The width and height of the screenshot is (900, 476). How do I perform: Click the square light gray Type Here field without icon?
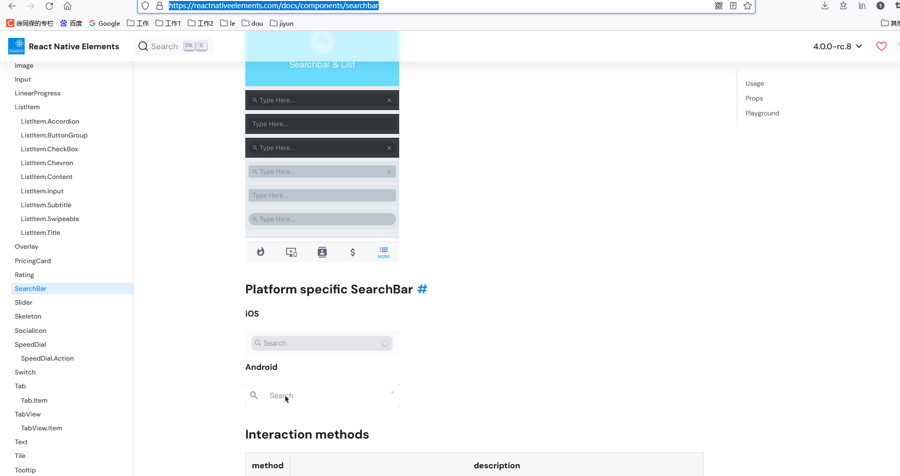click(322, 195)
